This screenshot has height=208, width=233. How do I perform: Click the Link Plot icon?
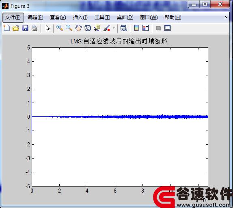pos(124,28)
